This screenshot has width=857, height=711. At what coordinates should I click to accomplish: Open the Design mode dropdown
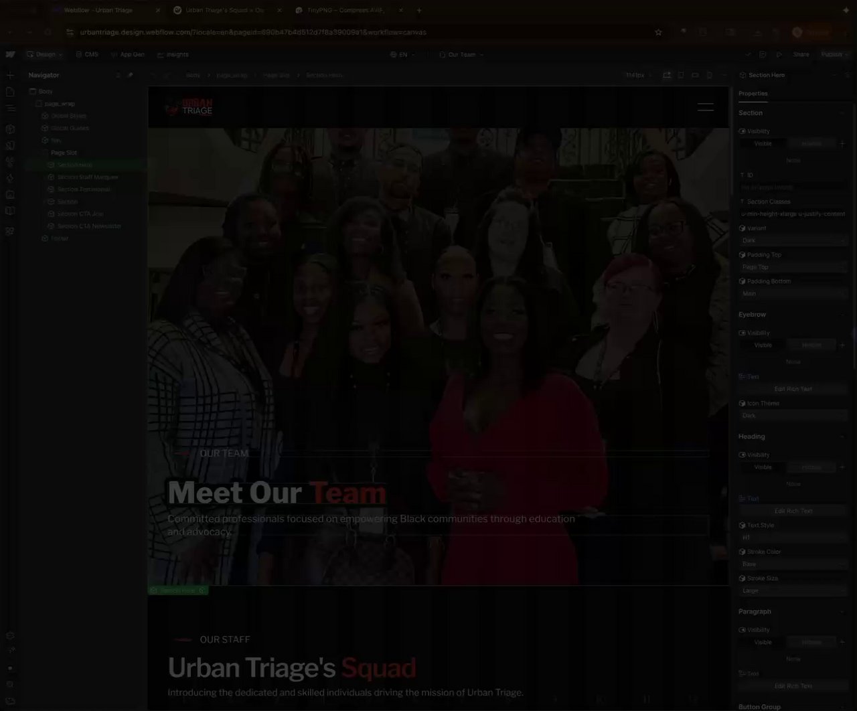pos(45,54)
